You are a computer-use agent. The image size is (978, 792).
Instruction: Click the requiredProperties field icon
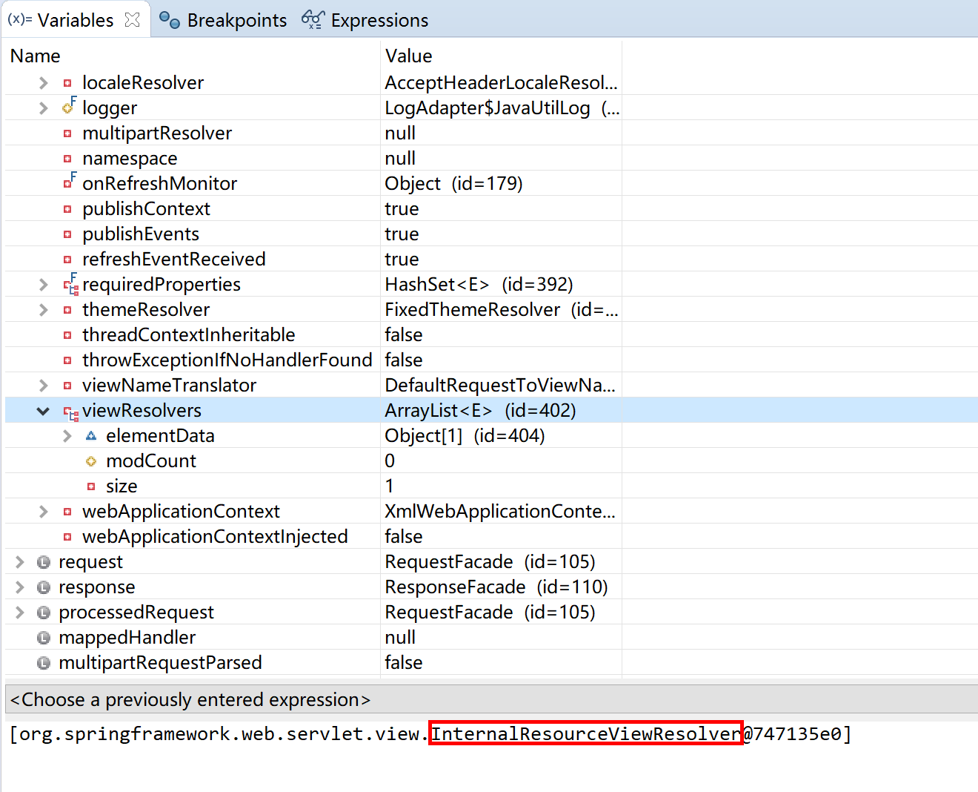pos(70,285)
